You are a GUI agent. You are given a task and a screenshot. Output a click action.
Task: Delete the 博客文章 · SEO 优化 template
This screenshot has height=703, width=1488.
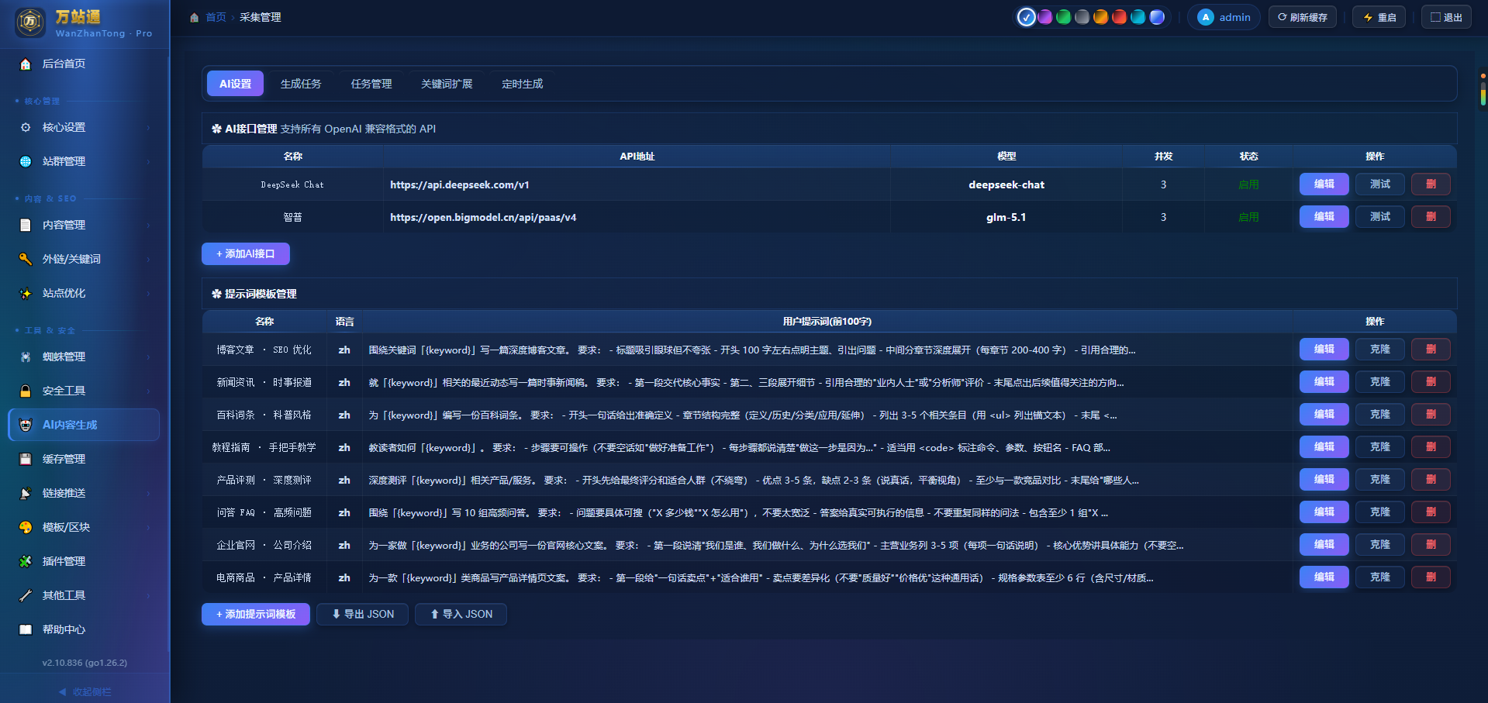click(x=1431, y=350)
